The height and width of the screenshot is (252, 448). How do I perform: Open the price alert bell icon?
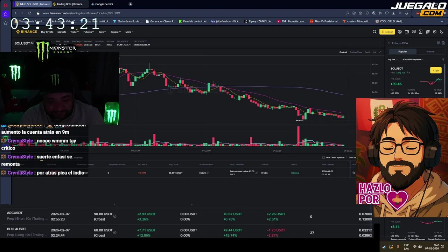point(374,52)
